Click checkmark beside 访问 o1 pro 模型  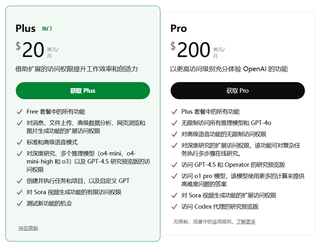[x=175, y=176]
